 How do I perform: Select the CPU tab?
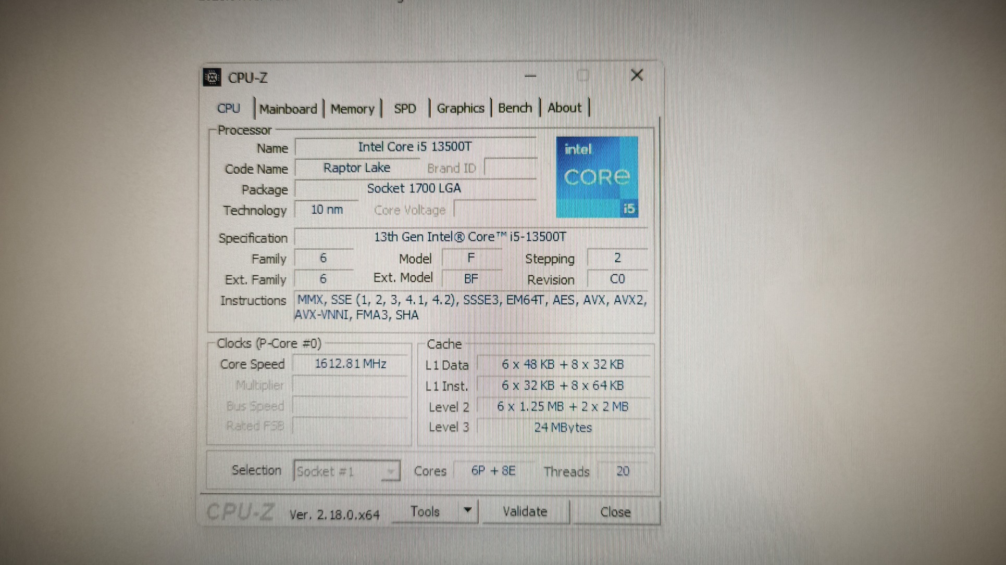coord(228,108)
